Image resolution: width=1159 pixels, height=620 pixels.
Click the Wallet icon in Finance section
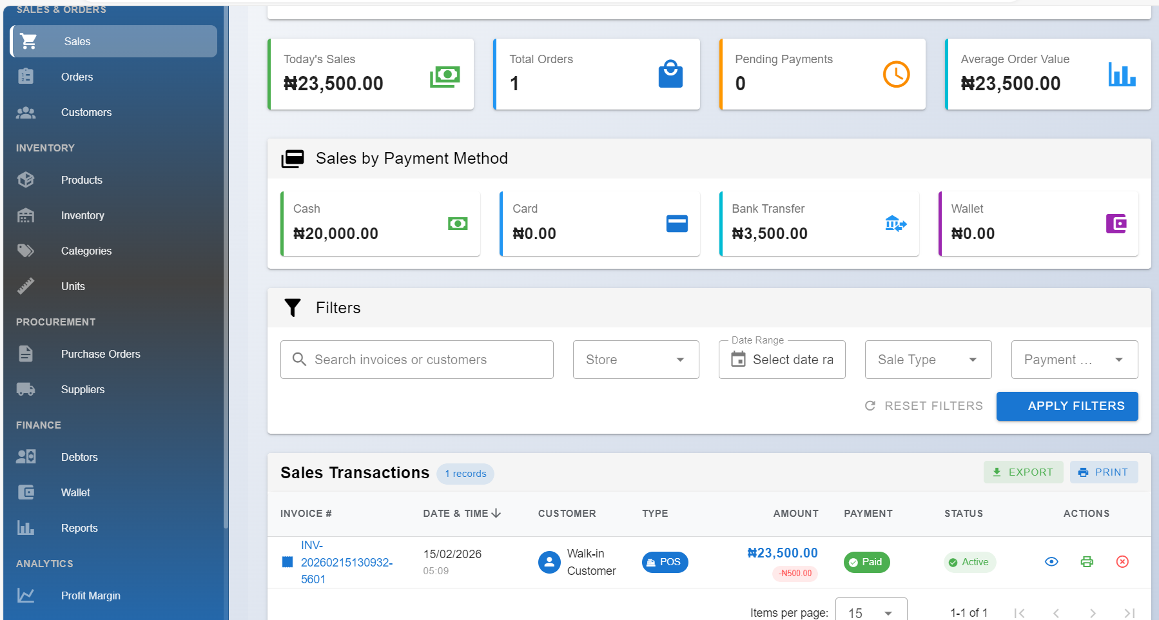tap(26, 492)
